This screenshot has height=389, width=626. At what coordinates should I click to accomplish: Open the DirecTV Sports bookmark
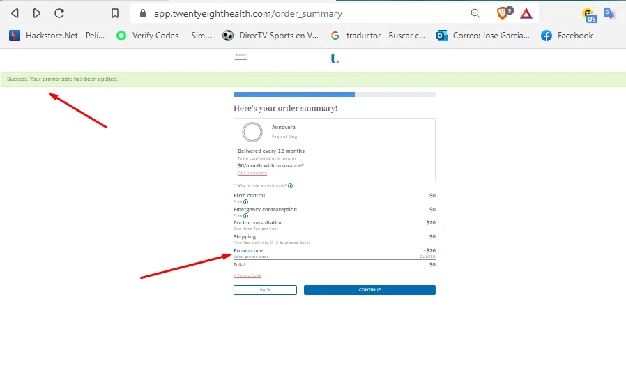[x=270, y=36]
